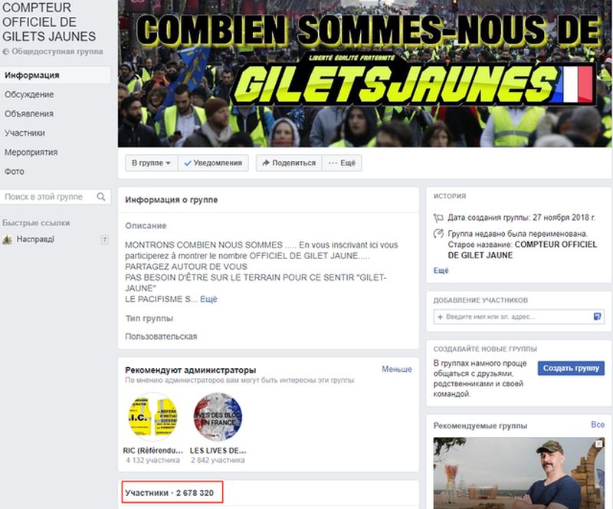
Task: Open the Ещё more-options menu button
Action: [342, 163]
